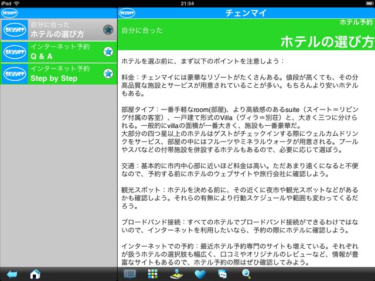Tap the skyyer logo beside チェンマイ title

click(x=127, y=13)
